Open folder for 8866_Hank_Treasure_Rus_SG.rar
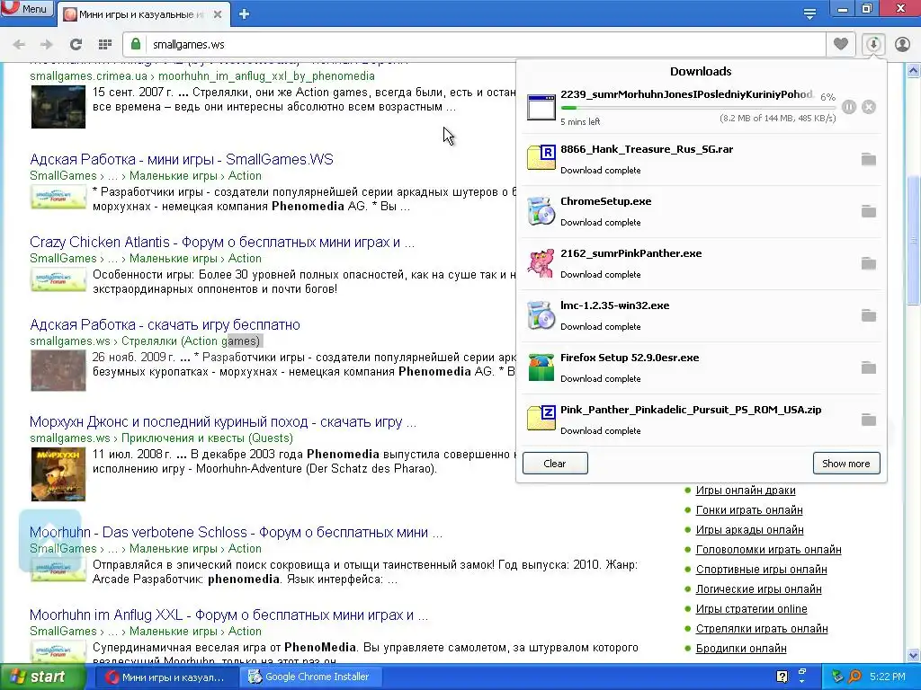This screenshot has width=921, height=690. (869, 159)
